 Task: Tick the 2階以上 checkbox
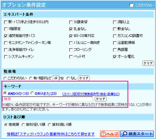(115, 22)
